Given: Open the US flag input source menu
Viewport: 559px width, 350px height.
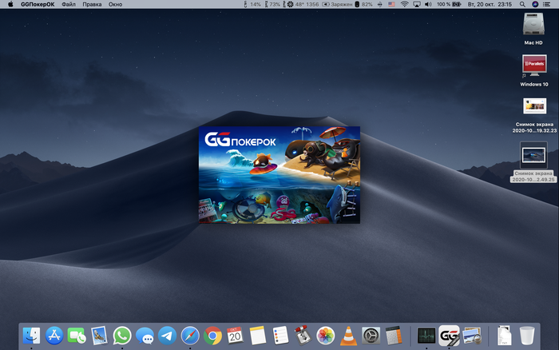Looking at the screenshot, I should tap(391, 4).
